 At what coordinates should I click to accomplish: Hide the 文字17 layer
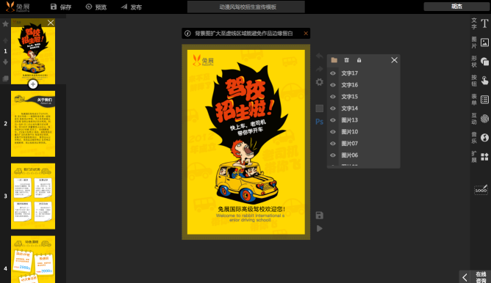(x=333, y=73)
